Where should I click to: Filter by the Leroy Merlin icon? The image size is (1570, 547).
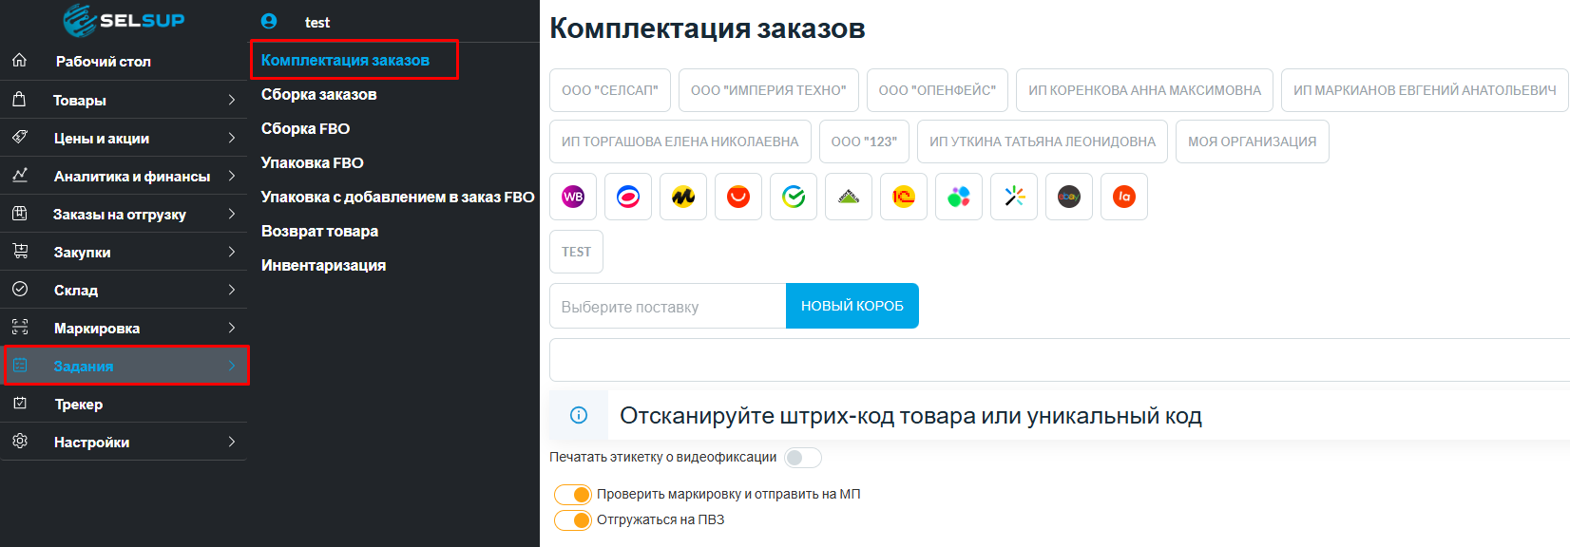[x=849, y=197]
